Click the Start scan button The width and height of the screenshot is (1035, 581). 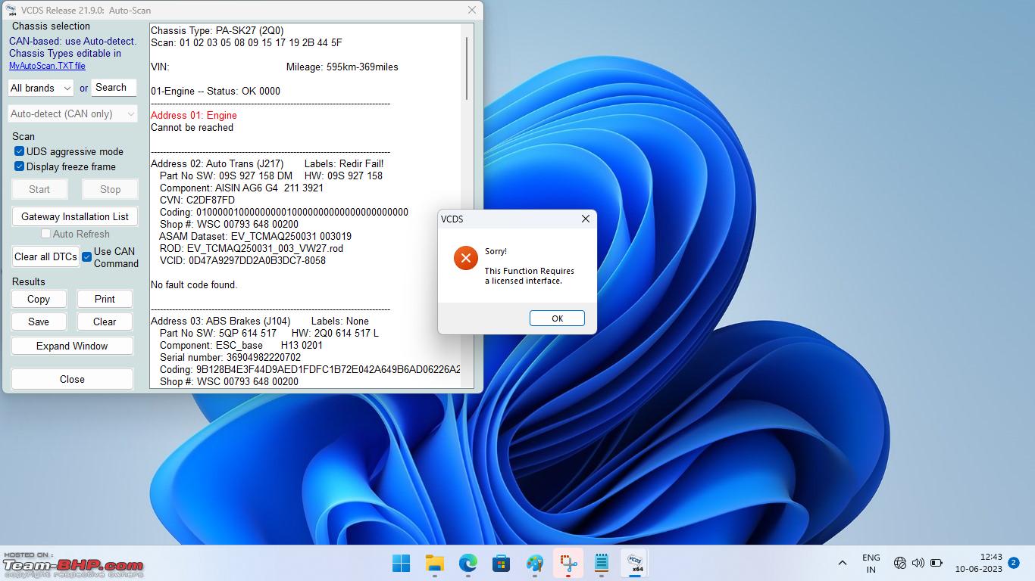point(39,189)
